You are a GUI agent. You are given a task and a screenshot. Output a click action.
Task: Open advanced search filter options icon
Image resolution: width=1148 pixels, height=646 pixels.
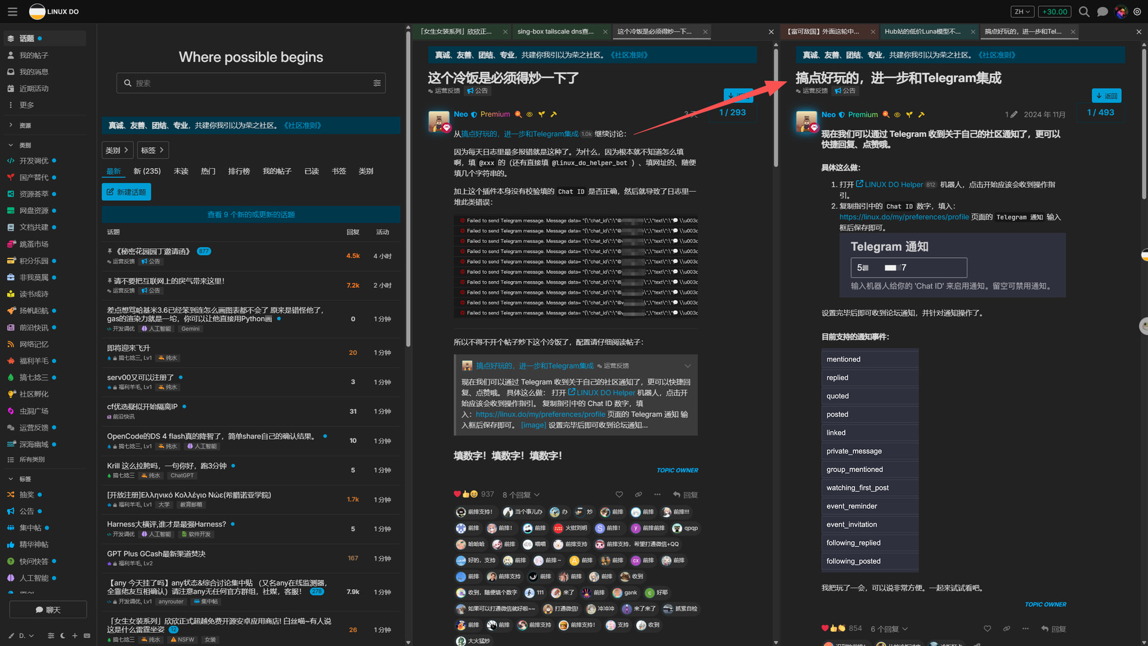click(x=377, y=83)
